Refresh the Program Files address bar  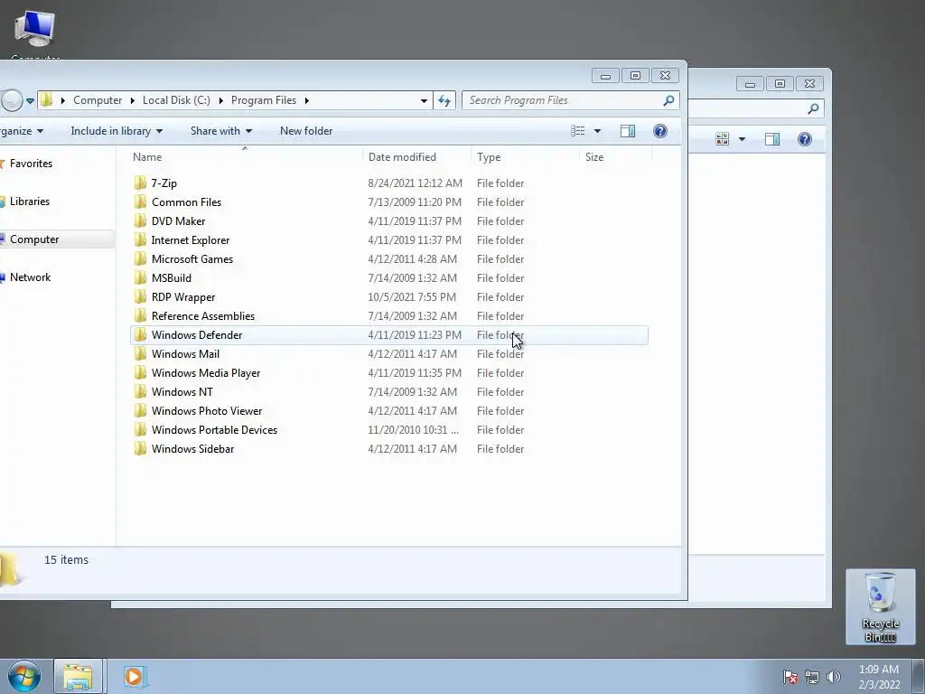coord(444,101)
